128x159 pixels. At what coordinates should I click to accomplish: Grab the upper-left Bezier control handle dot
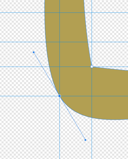[34, 52]
